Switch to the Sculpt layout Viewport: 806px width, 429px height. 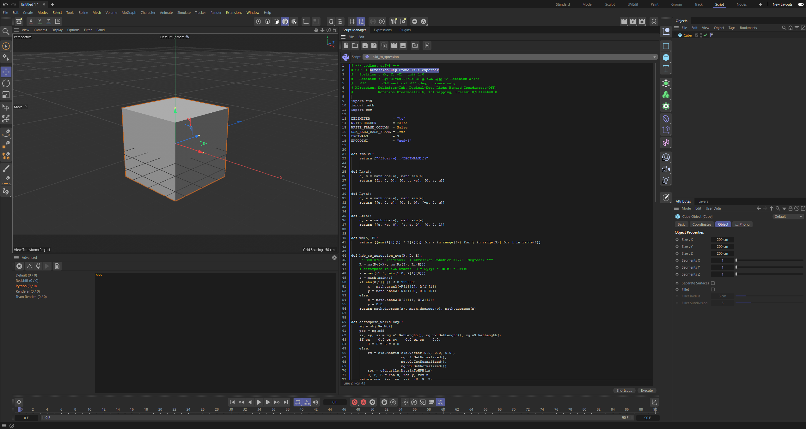[x=610, y=4]
